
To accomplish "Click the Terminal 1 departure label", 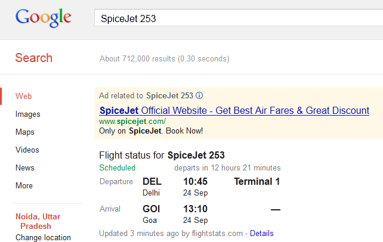I will point(257,182).
